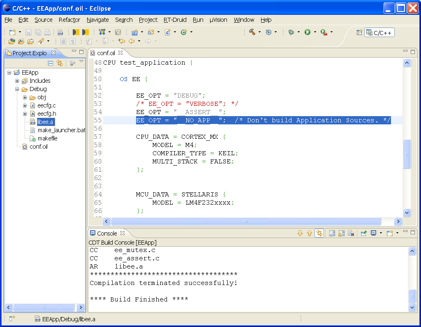Image resolution: width=421 pixels, height=327 pixels.
Task: Open the Debug button dropdown arrow
Action: tap(298, 32)
